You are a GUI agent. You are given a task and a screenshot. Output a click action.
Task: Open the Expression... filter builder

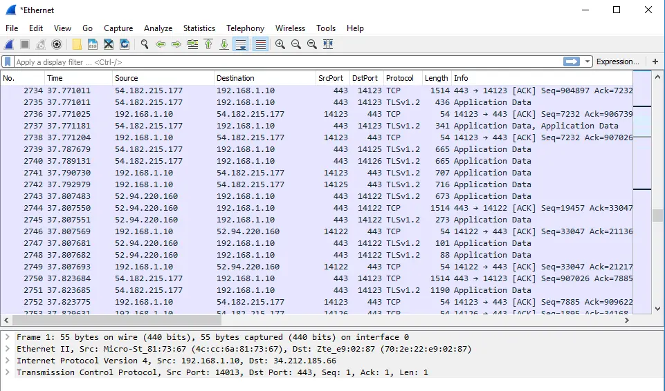(x=617, y=61)
